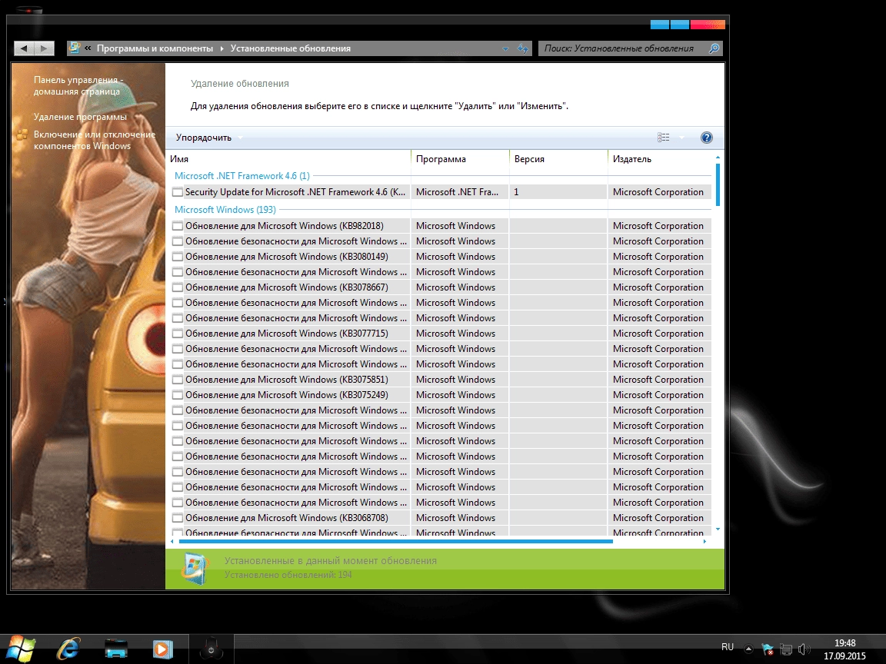Open the Упорядочить menu
886x664 pixels.
click(x=208, y=138)
